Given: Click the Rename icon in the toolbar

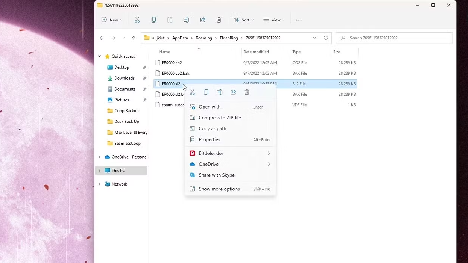Looking at the screenshot, I should click(x=186, y=20).
